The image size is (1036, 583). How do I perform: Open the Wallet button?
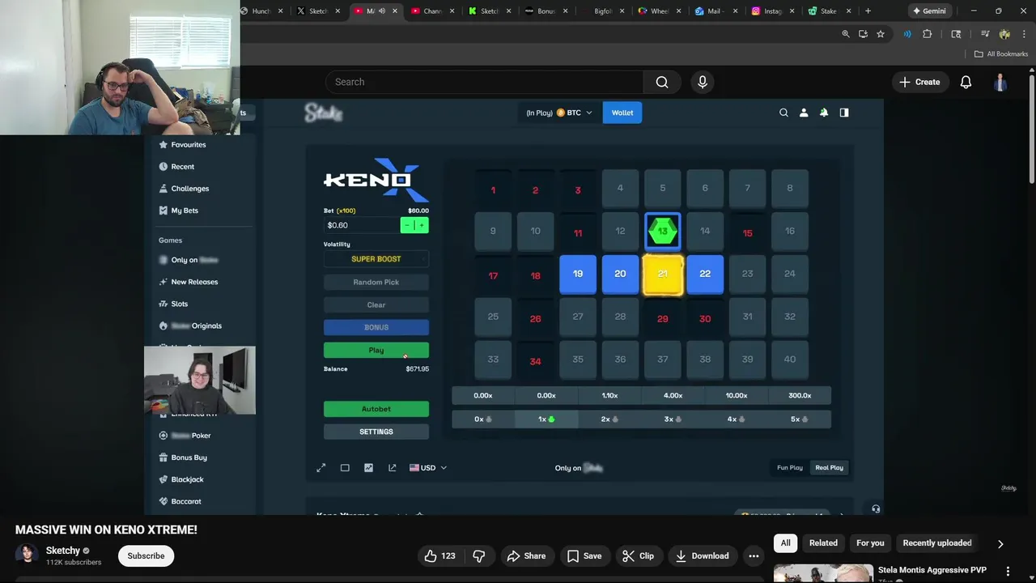tap(622, 113)
